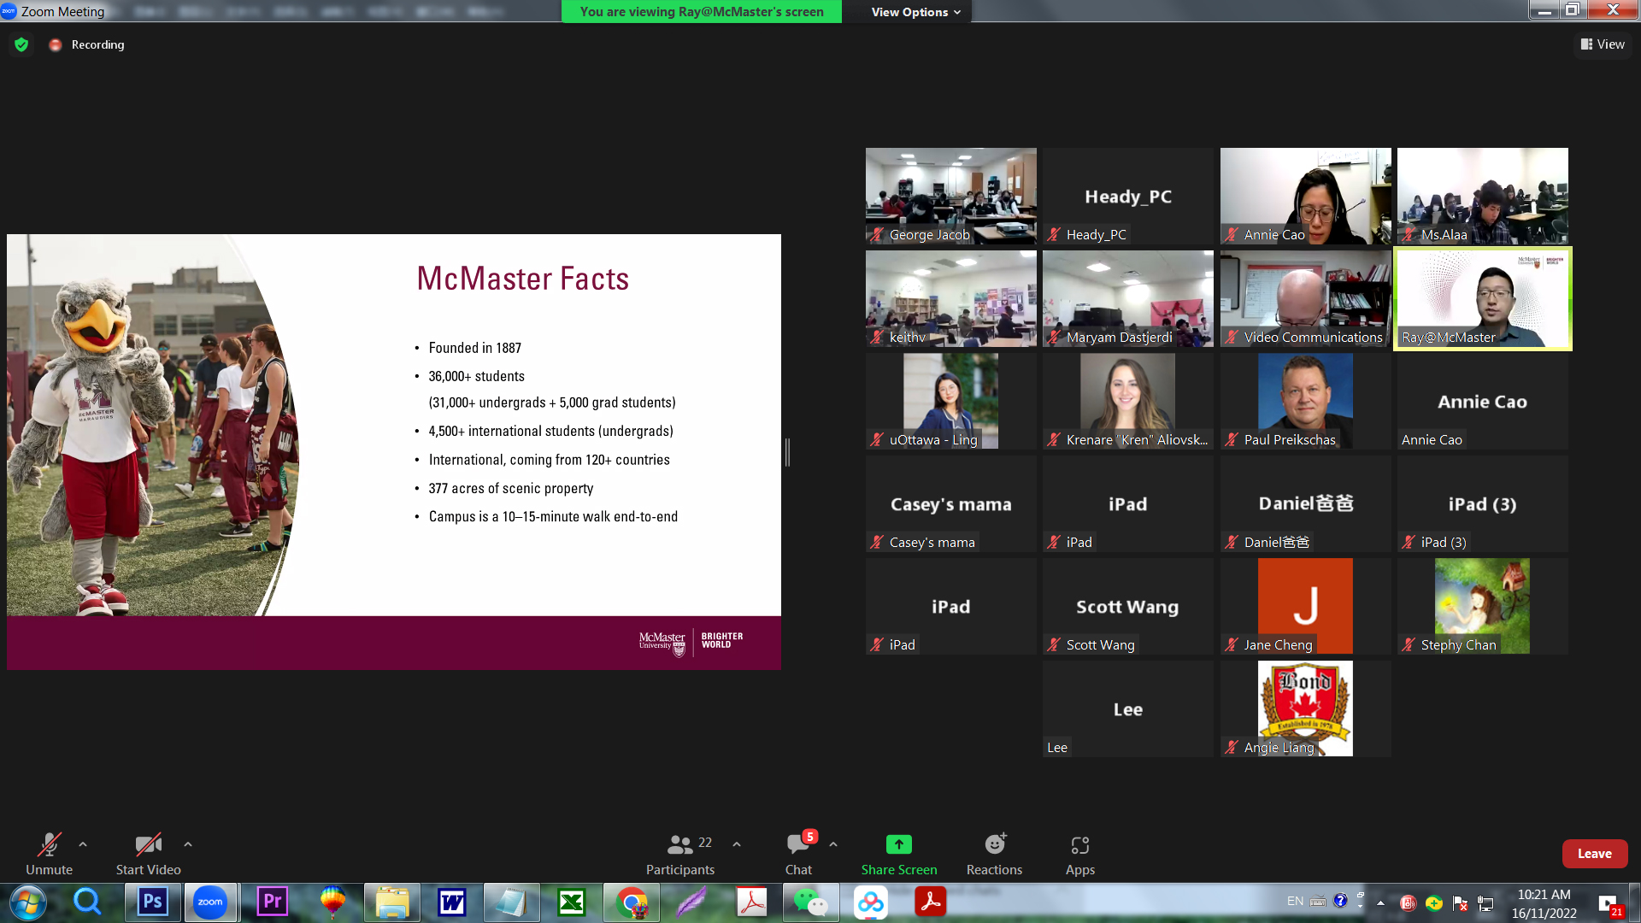Select Ray@McMaster's video thumbnail
The width and height of the screenshot is (1641, 923).
1482,299
